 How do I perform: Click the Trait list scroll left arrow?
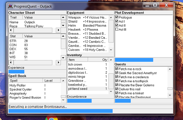point(11,30)
